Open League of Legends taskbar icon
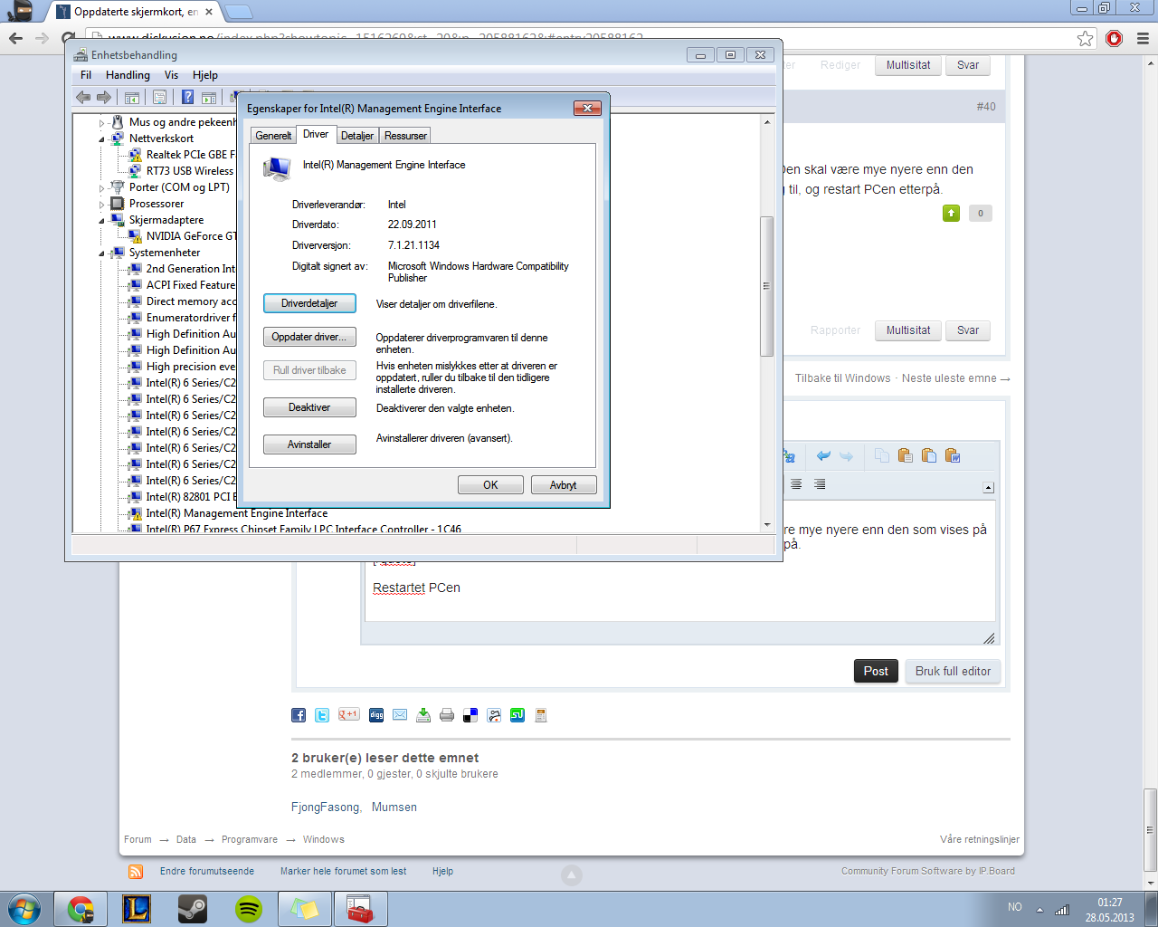 (137, 909)
